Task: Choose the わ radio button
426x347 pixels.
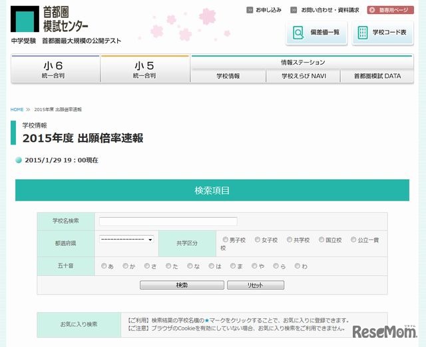Action: [x=298, y=266]
